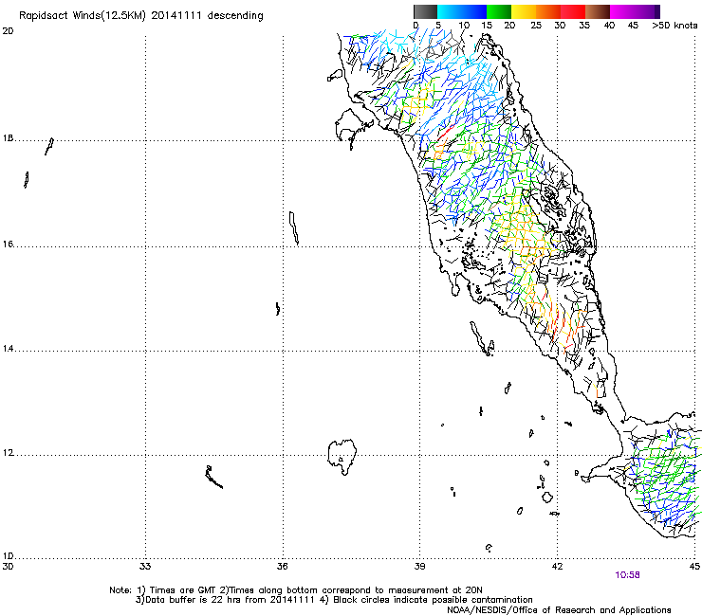Click the '>50 knots' legend label
The height and width of the screenshot is (616, 702).
click(x=674, y=26)
